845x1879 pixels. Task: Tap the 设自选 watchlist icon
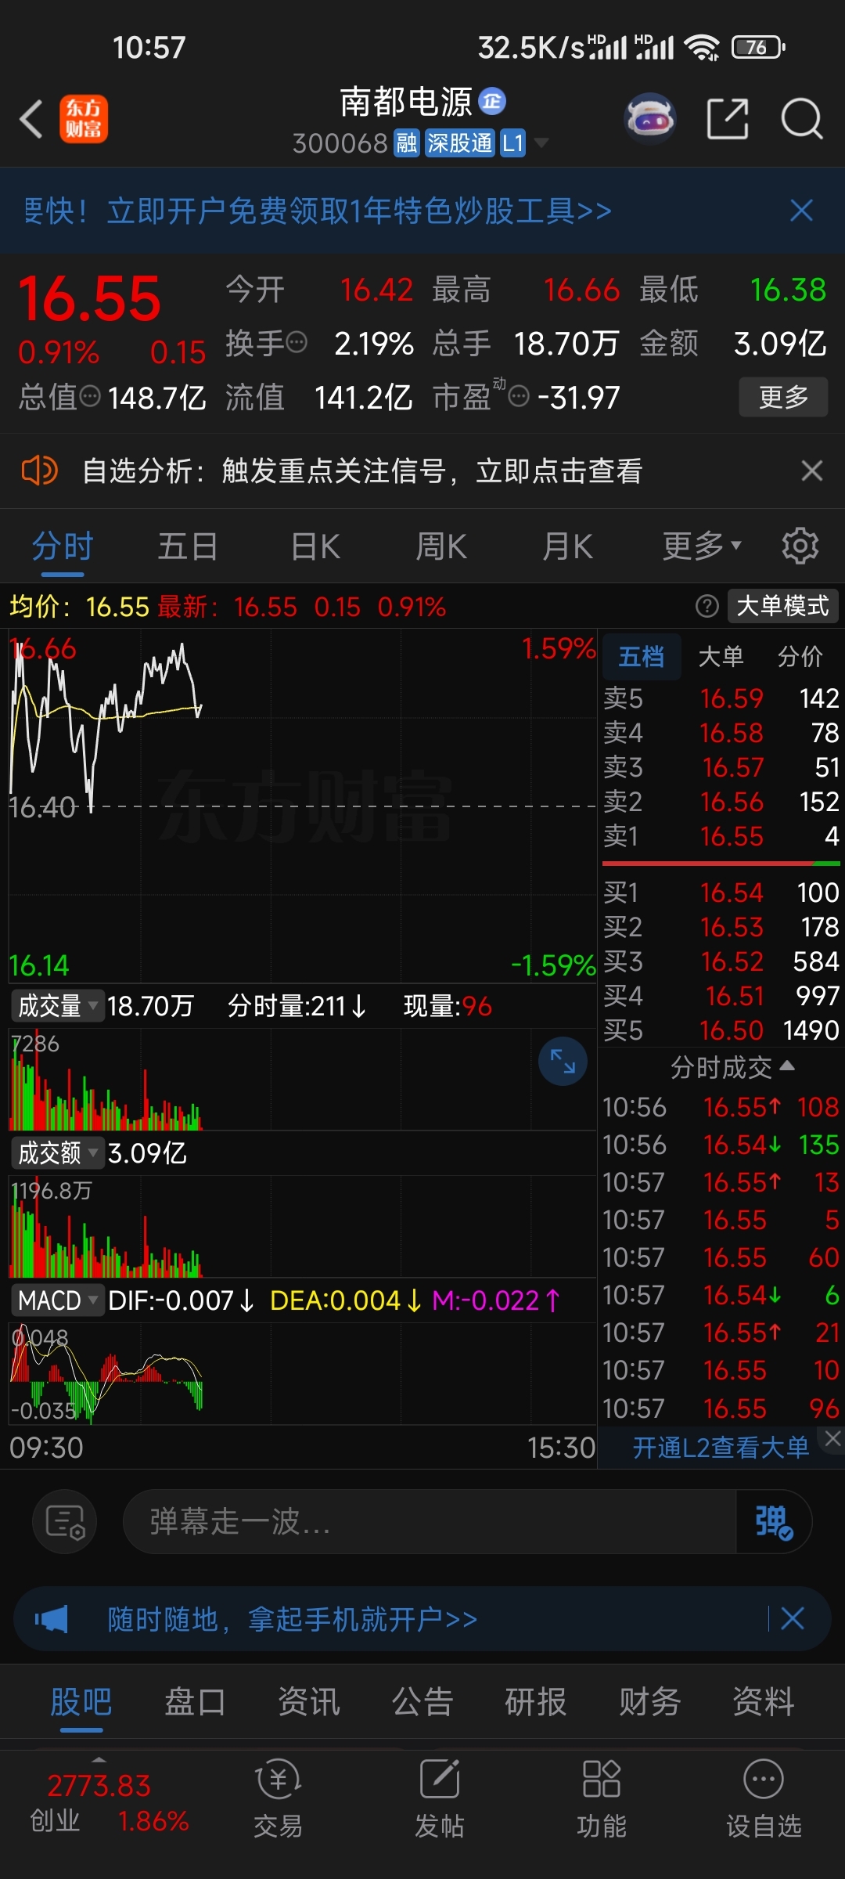[764, 1799]
